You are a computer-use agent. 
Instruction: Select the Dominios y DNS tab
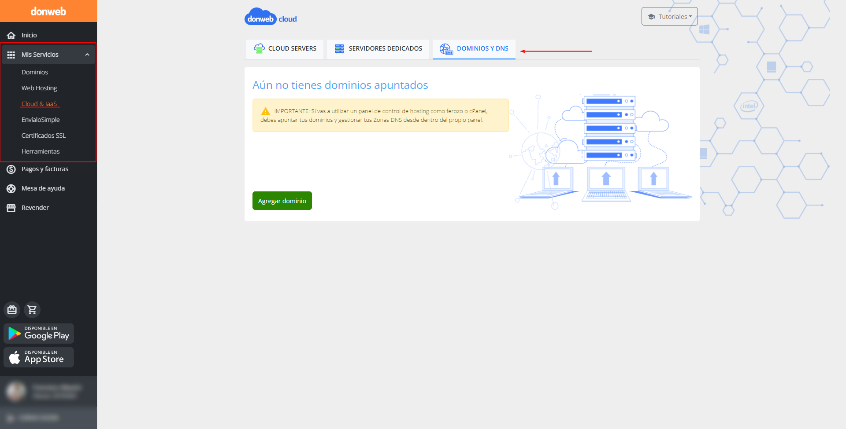coord(474,49)
